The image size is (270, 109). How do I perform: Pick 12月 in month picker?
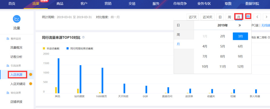pos(240,66)
